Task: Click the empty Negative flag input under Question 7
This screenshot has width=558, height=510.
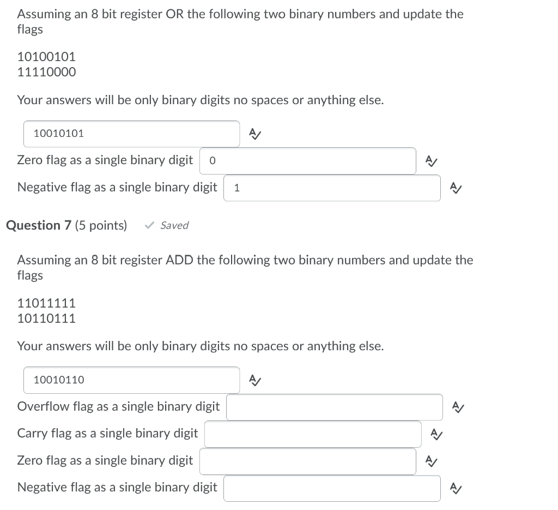Action: 331,488
